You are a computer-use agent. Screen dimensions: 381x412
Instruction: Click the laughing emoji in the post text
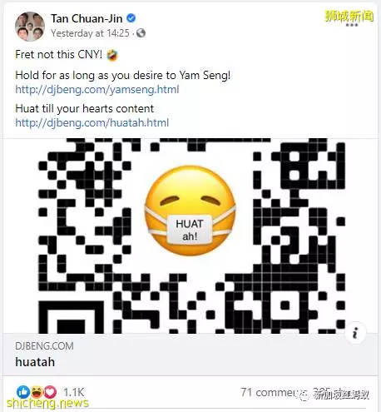(x=112, y=55)
